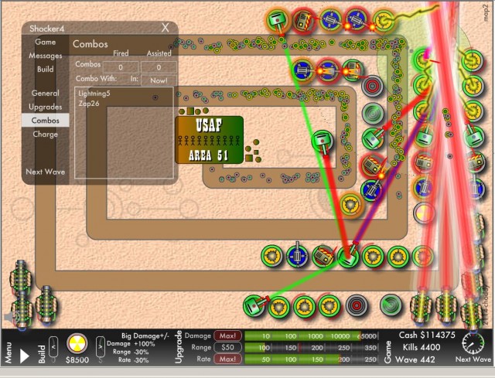The image size is (495, 378).
Task: Click the white play triangle button
Action: tap(24, 356)
